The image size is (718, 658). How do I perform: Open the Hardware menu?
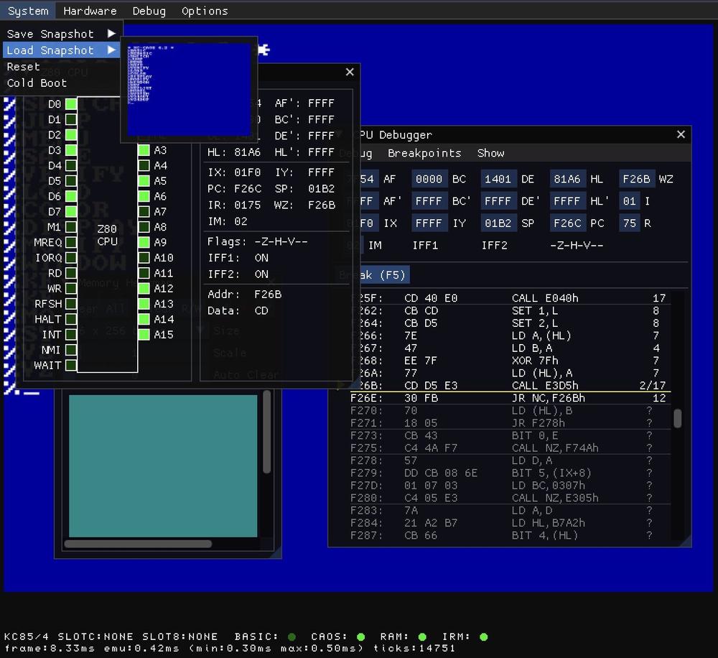point(90,11)
